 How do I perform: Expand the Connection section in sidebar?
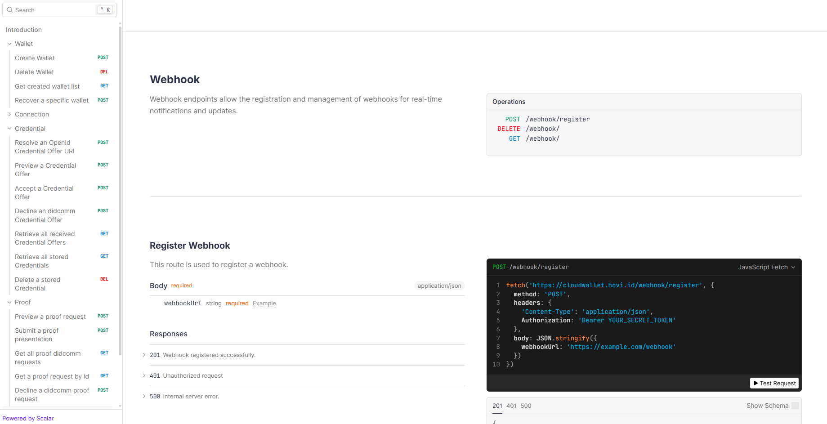9,114
